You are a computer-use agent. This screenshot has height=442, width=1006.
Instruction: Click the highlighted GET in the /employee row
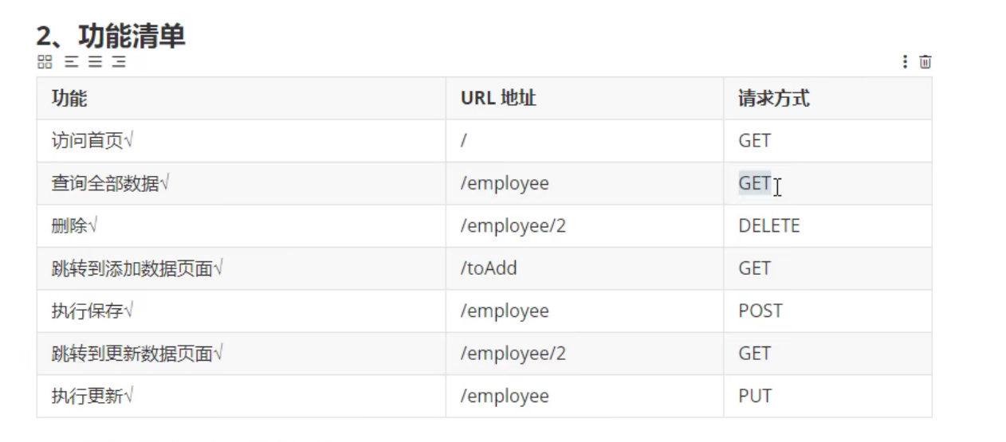tap(754, 183)
